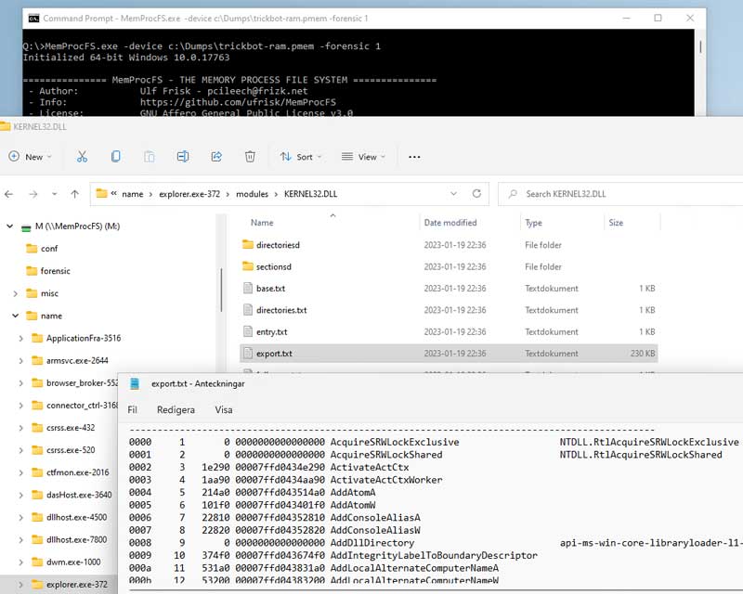Open the Fil menu in Notepad

point(133,409)
